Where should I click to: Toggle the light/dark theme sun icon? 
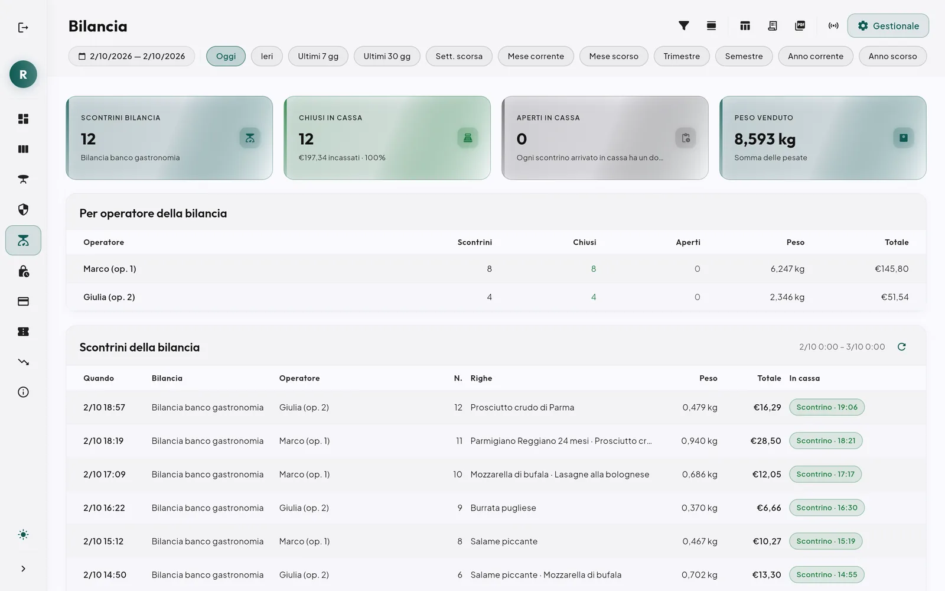(x=23, y=535)
